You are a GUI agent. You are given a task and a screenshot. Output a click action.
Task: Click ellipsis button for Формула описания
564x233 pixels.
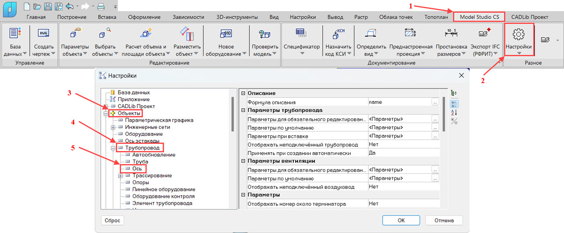435,102
